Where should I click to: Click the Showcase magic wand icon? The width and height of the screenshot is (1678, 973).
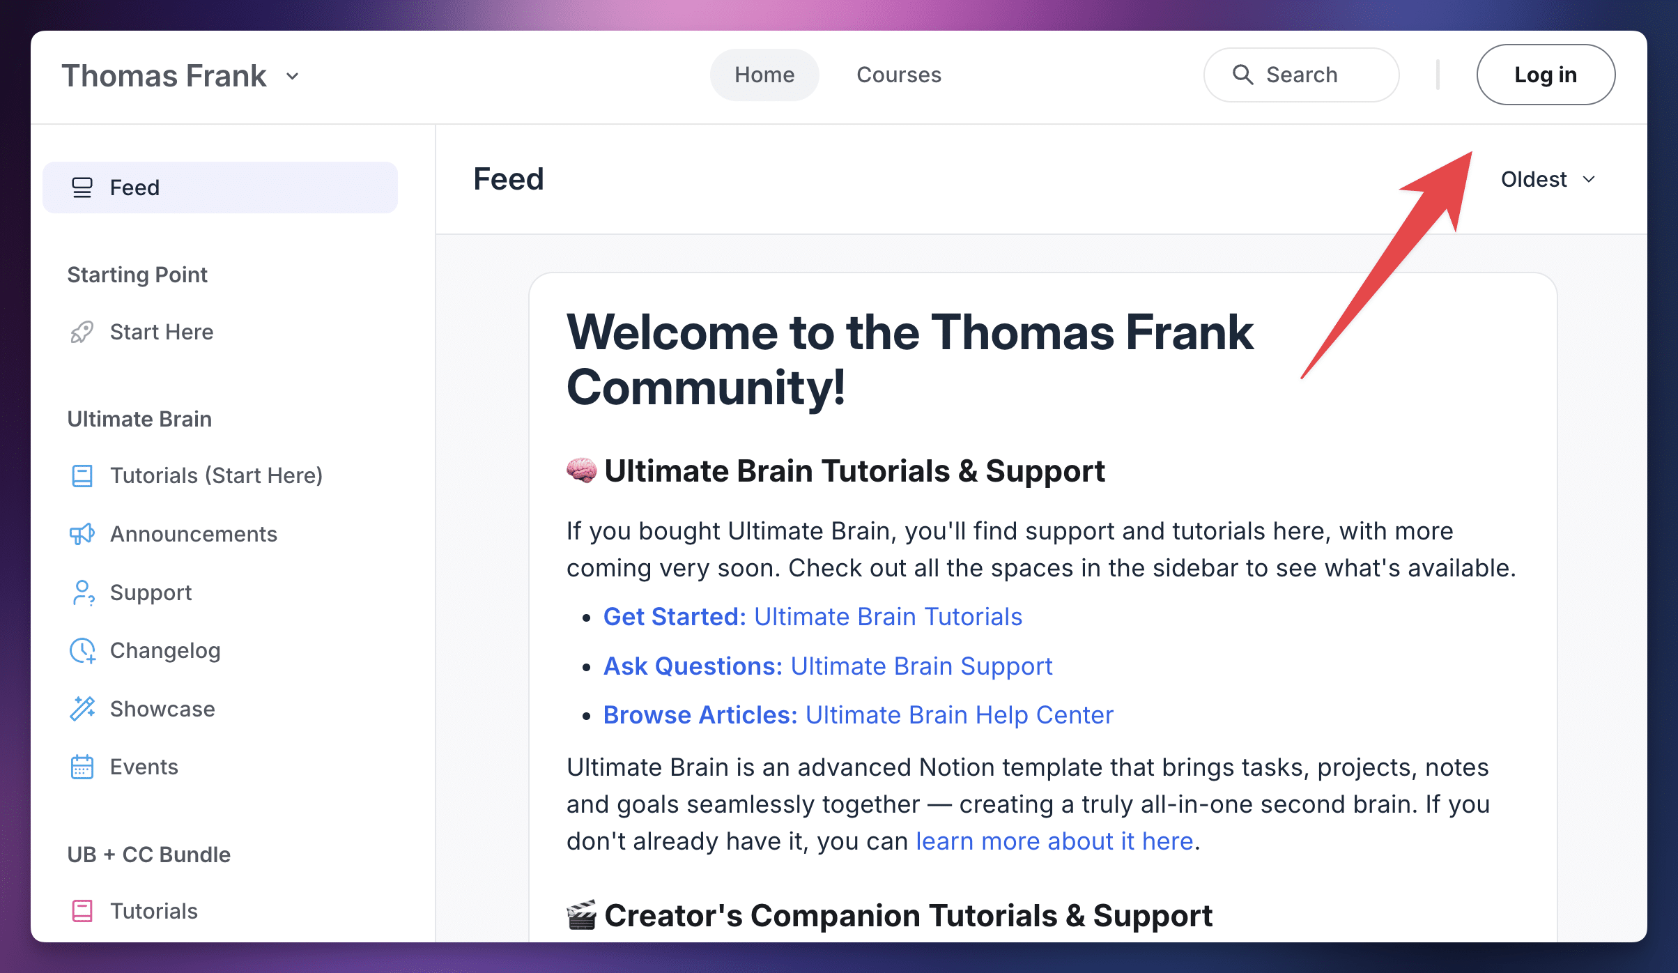[x=82, y=709]
